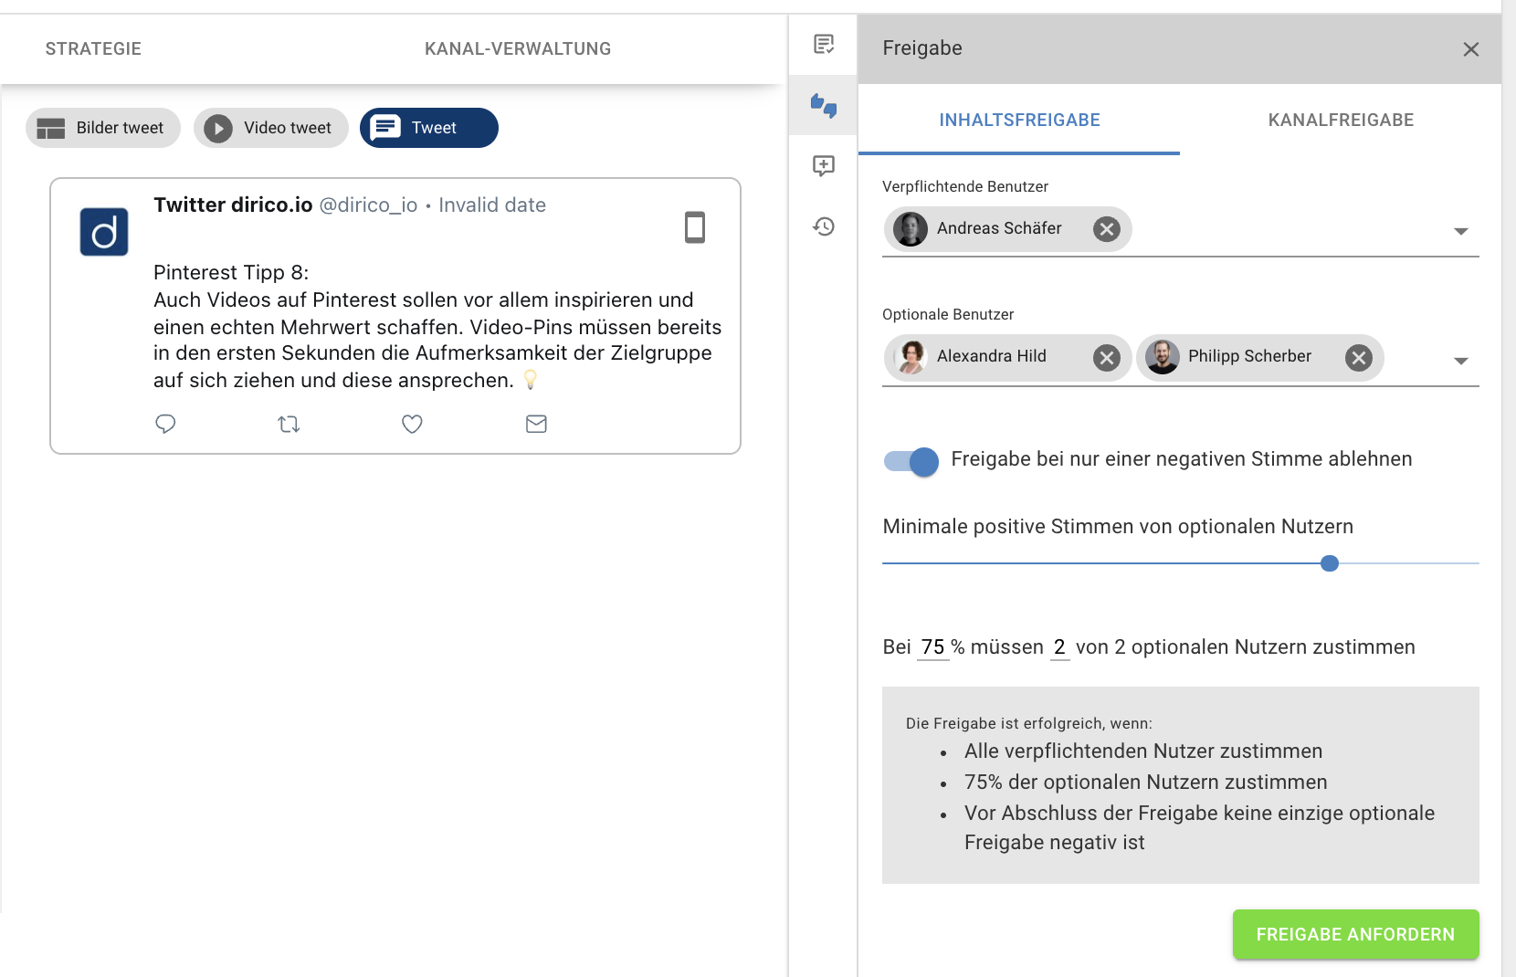This screenshot has height=977, width=1516.
Task: Select the Video tweet chip
Action: [271, 128]
